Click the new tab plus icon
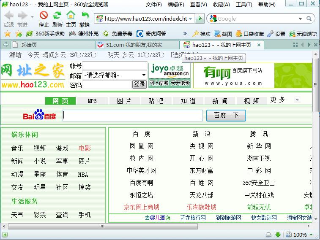The width and height of the screenshot is (320, 240). [x=6, y=45]
